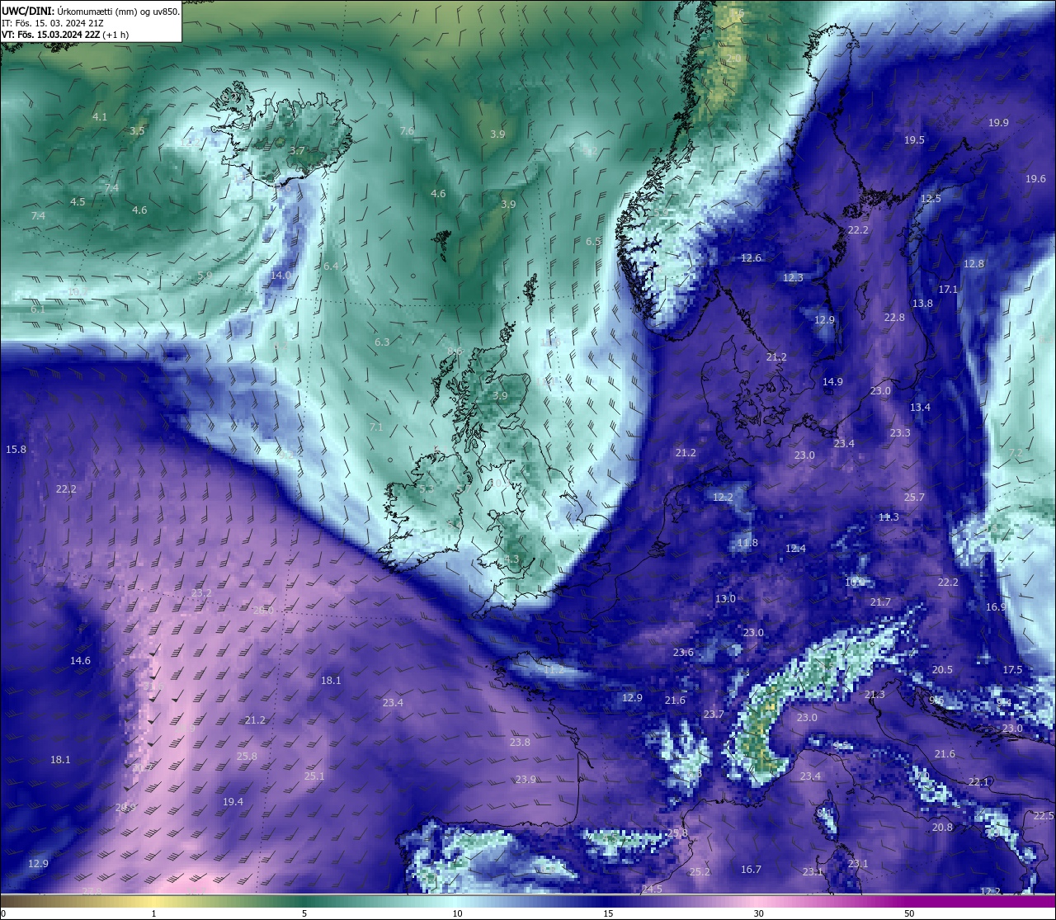Click the '30' tick label on the color scale
This screenshot has width=1056, height=920.
pyautogui.click(x=758, y=913)
